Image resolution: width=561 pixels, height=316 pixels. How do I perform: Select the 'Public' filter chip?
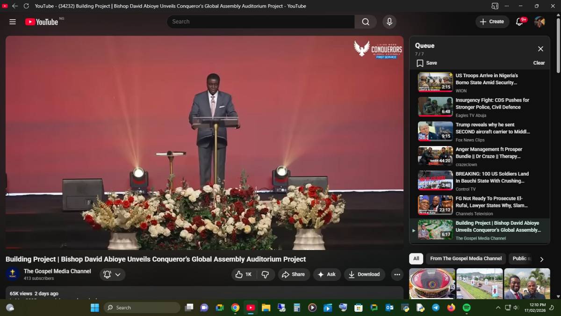click(520, 258)
